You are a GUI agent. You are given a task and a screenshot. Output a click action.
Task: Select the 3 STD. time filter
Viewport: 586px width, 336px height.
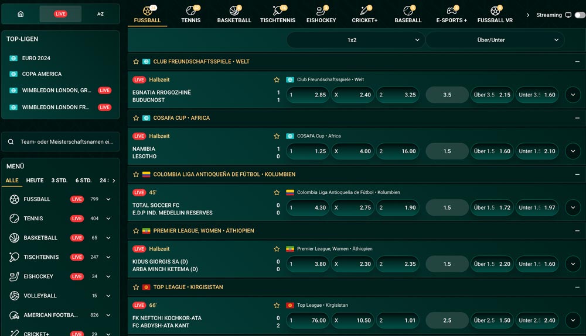click(x=59, y=181)
